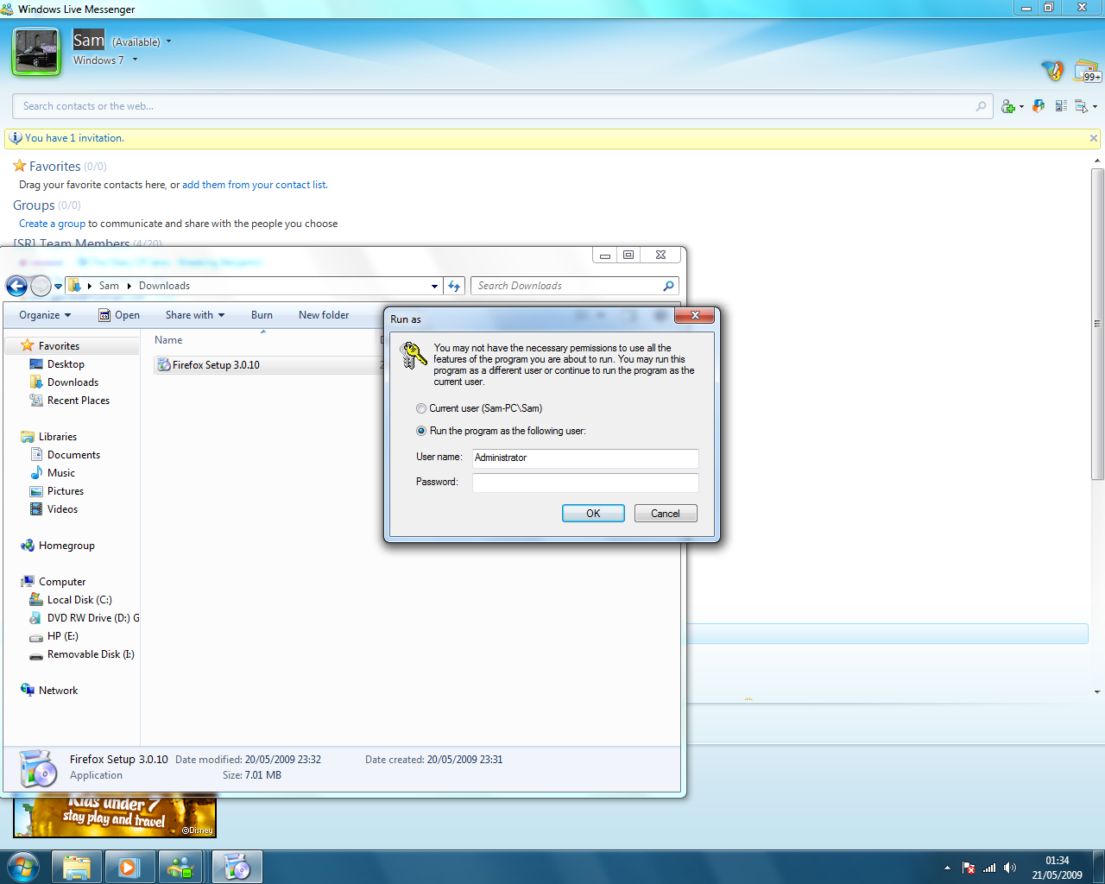Viewport: 1105px width, 884px height.
Task: Select Libraries in the navigation pane
Action: [x=57, y=437]
